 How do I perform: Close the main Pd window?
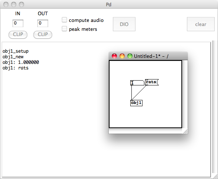coord(6,4)
